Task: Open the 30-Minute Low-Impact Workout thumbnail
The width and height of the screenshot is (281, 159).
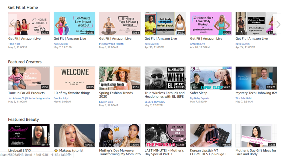Action: pyautogui.click(x=74, y=24)
